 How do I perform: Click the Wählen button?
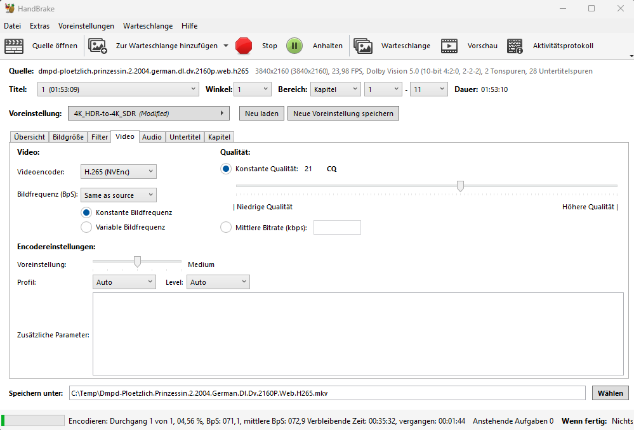(610, 393)
